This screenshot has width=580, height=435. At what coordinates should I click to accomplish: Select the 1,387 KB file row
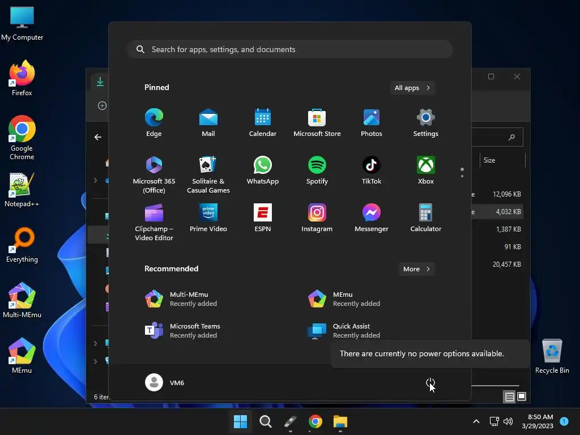[x=497, y=229]
